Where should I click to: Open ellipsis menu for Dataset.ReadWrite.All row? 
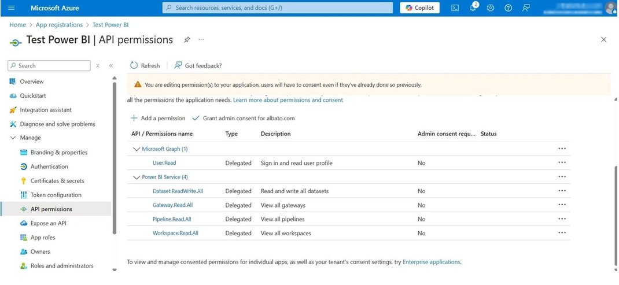pos(562,191)
